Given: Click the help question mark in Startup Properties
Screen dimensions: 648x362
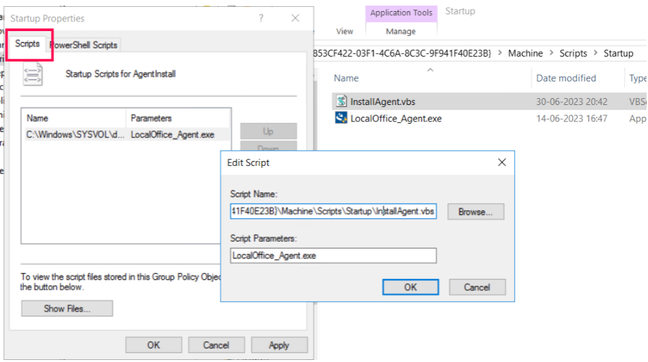Looking at the screenshot, I should 261,18.
